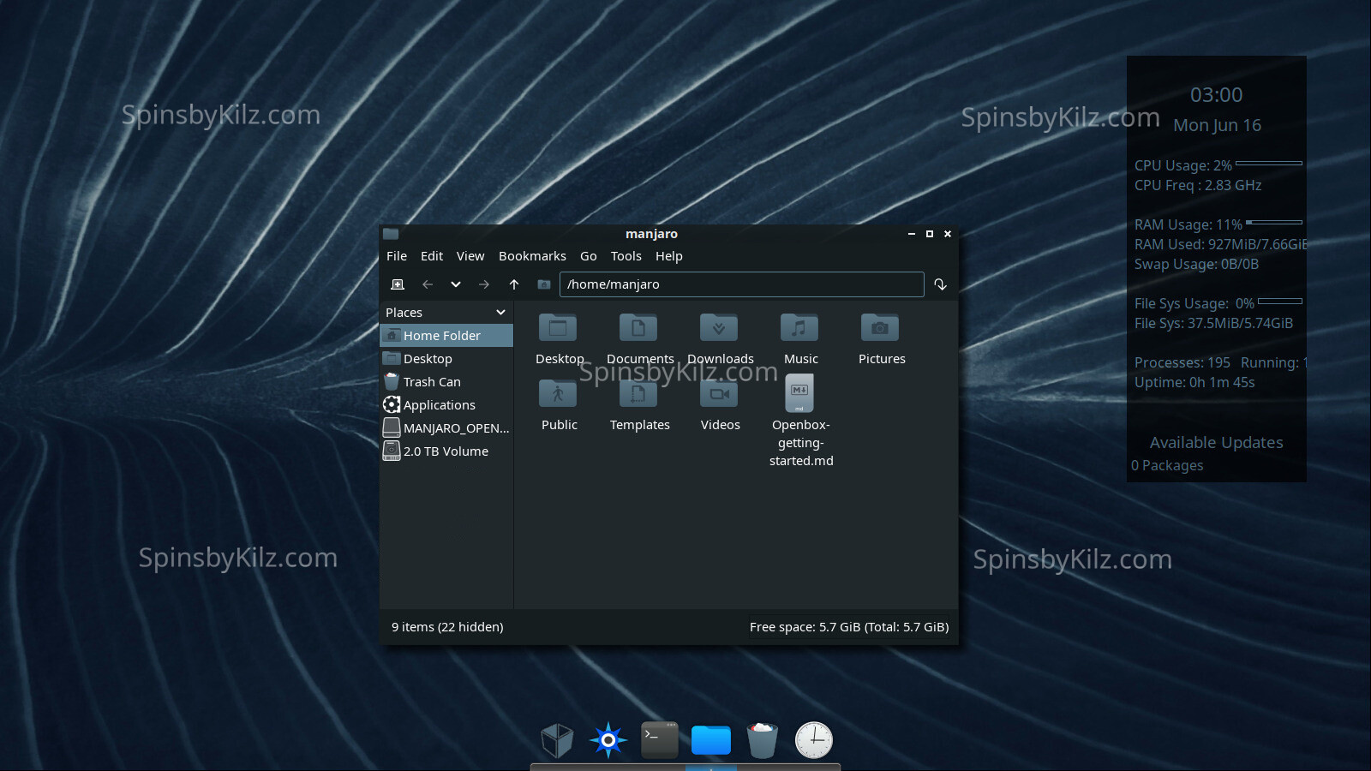Select the 2.0 TB Volume

pyautogui.click(x=446, y=451)
